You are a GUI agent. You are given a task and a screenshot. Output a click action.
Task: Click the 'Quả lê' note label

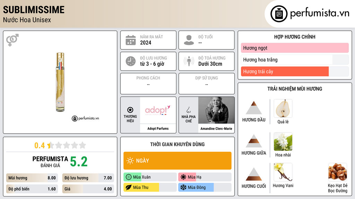[x=283, y=122]
